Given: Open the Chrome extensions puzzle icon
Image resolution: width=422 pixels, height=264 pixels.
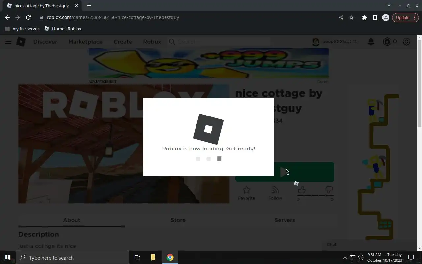Looking at the screenshot, I should (364, 17).
